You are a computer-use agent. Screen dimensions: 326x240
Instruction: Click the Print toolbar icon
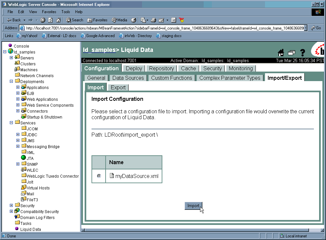tap(153, 20)
